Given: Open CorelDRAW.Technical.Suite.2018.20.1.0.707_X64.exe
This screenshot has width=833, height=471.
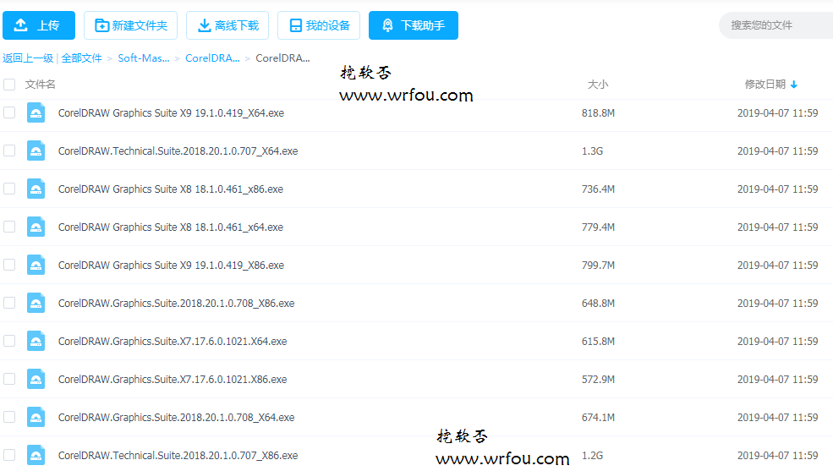Looking at the screenshot, I should coord(178,151).
